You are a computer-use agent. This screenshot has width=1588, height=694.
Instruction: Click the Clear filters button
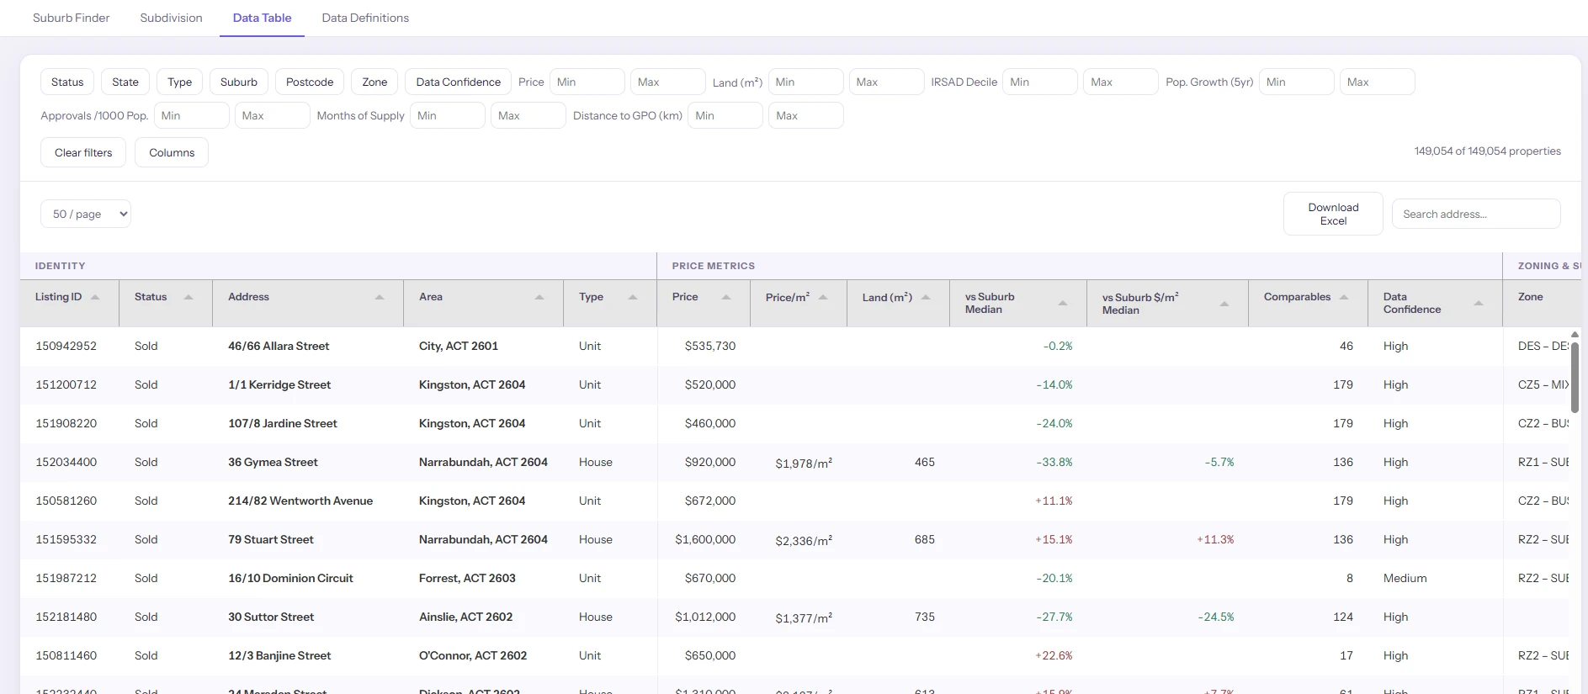(x=83, y=152)
